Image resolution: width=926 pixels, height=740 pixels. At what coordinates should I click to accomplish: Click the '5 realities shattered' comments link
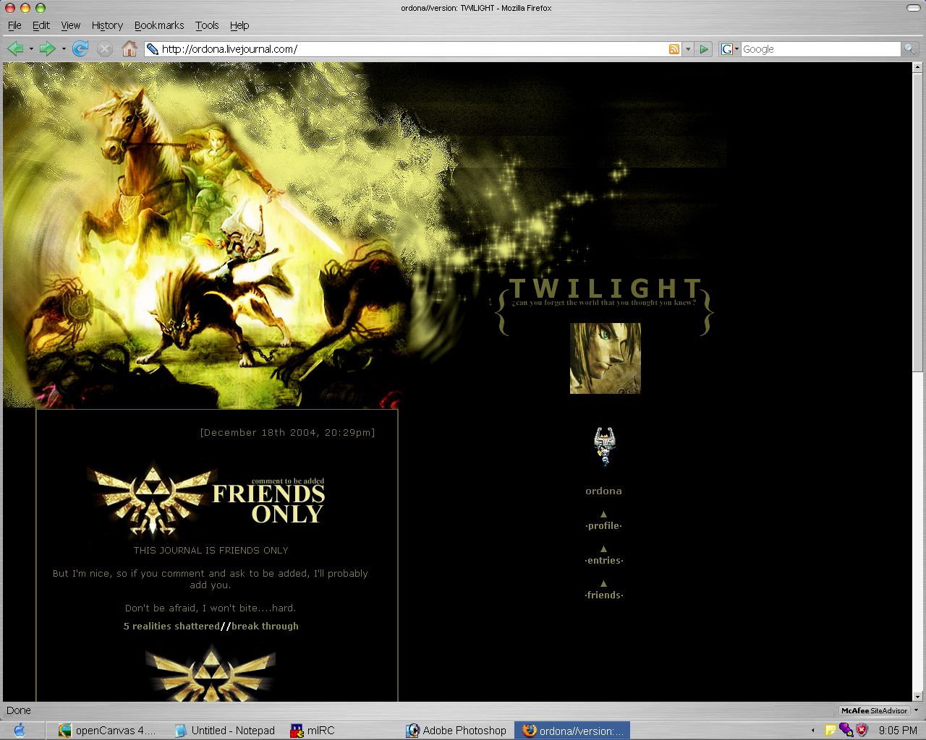point(171,626)
